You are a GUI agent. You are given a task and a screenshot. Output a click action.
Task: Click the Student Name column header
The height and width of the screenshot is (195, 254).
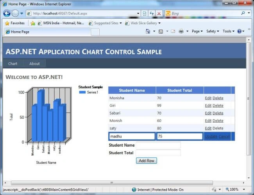132,90
